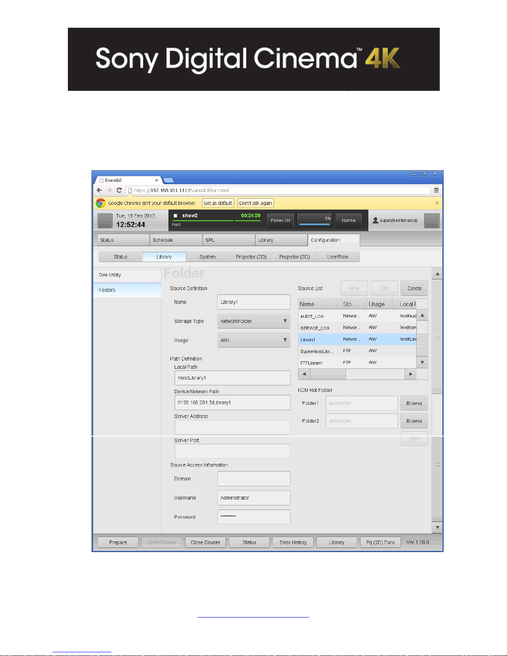
Task: Open the Chrome menu icon
Action: click(x=436, y=190)
